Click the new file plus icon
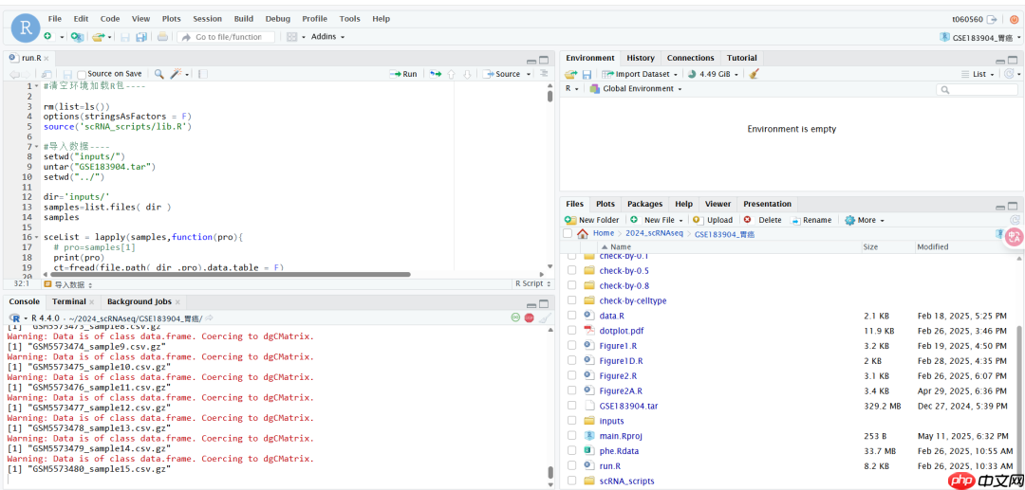1025x490 pixels. coord(47,37)
